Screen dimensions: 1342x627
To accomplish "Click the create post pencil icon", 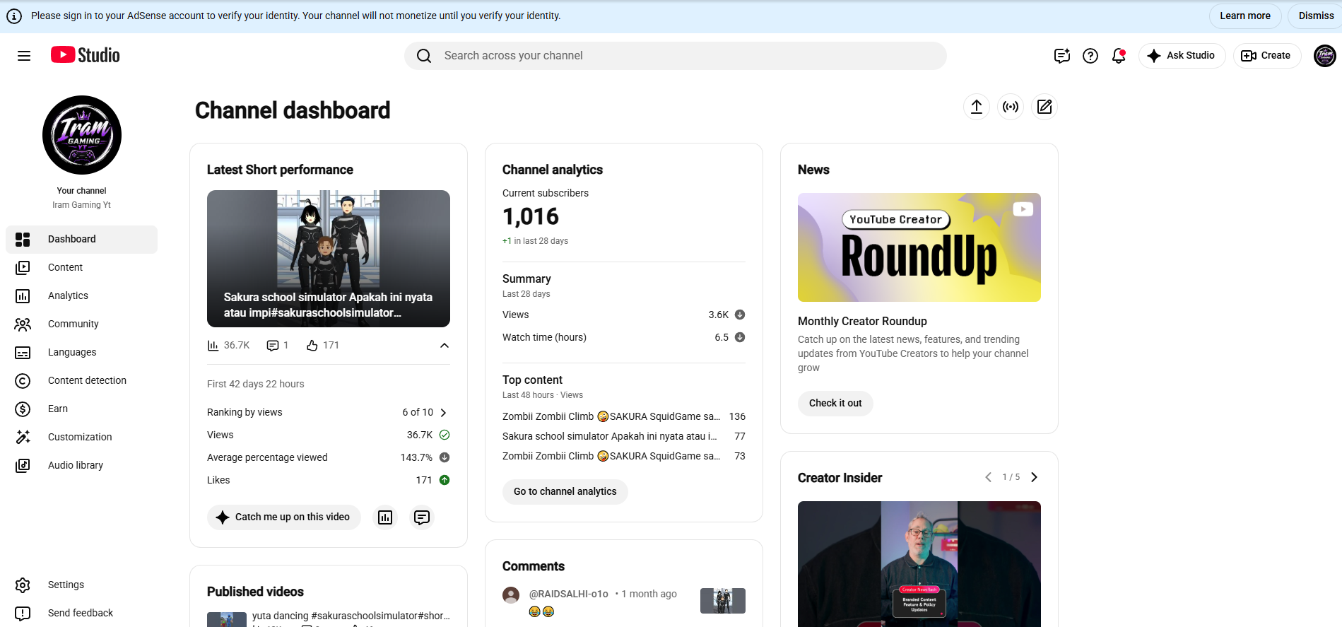I will click(x=1044, y=107).
